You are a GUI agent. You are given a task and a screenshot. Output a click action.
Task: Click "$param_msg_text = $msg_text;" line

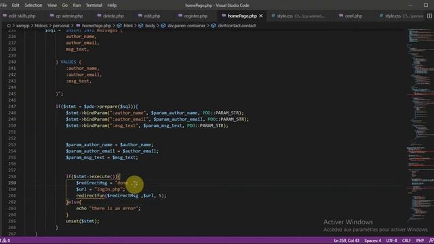(x=102, y=157)
